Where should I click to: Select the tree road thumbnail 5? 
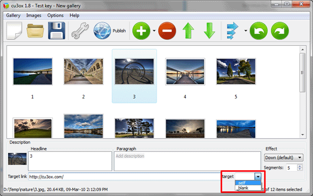[236, 72]
